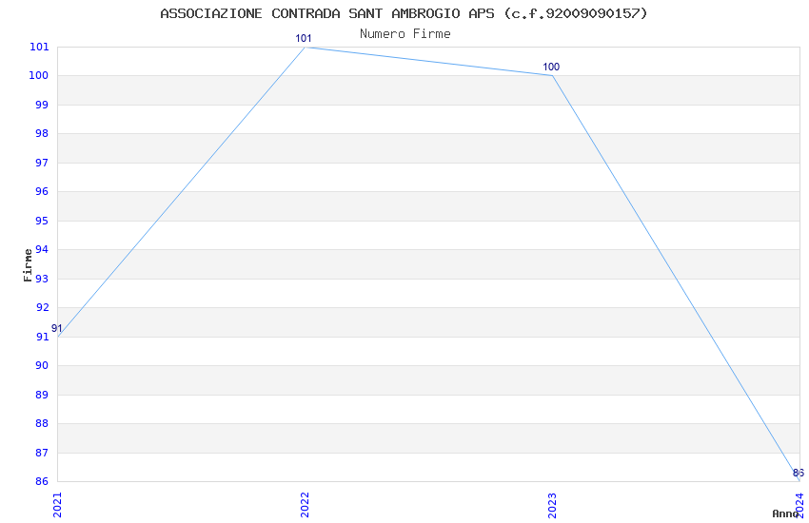Click the Firme y-axis title
The height and width of the screenshot is (523, 809).
click(28, 265)
